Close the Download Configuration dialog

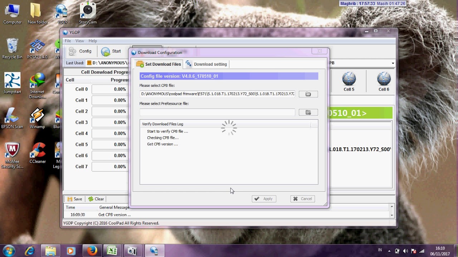(320, 51)
